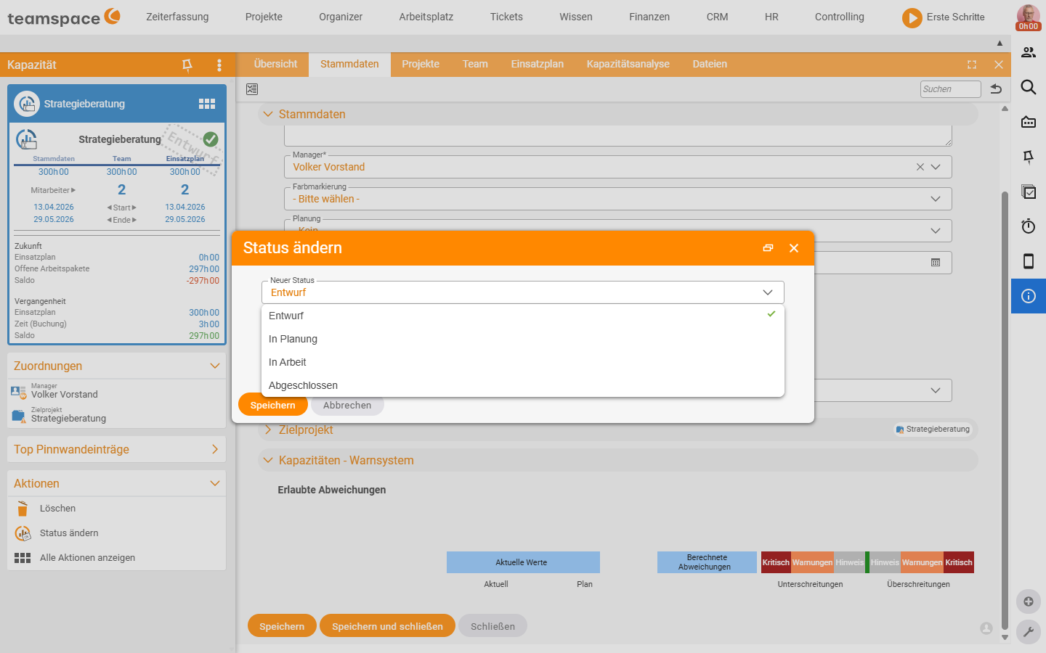This screenshot has height=653, width=1046.
Task: Click Speichern und schließen button
Action: click(387, 626)
